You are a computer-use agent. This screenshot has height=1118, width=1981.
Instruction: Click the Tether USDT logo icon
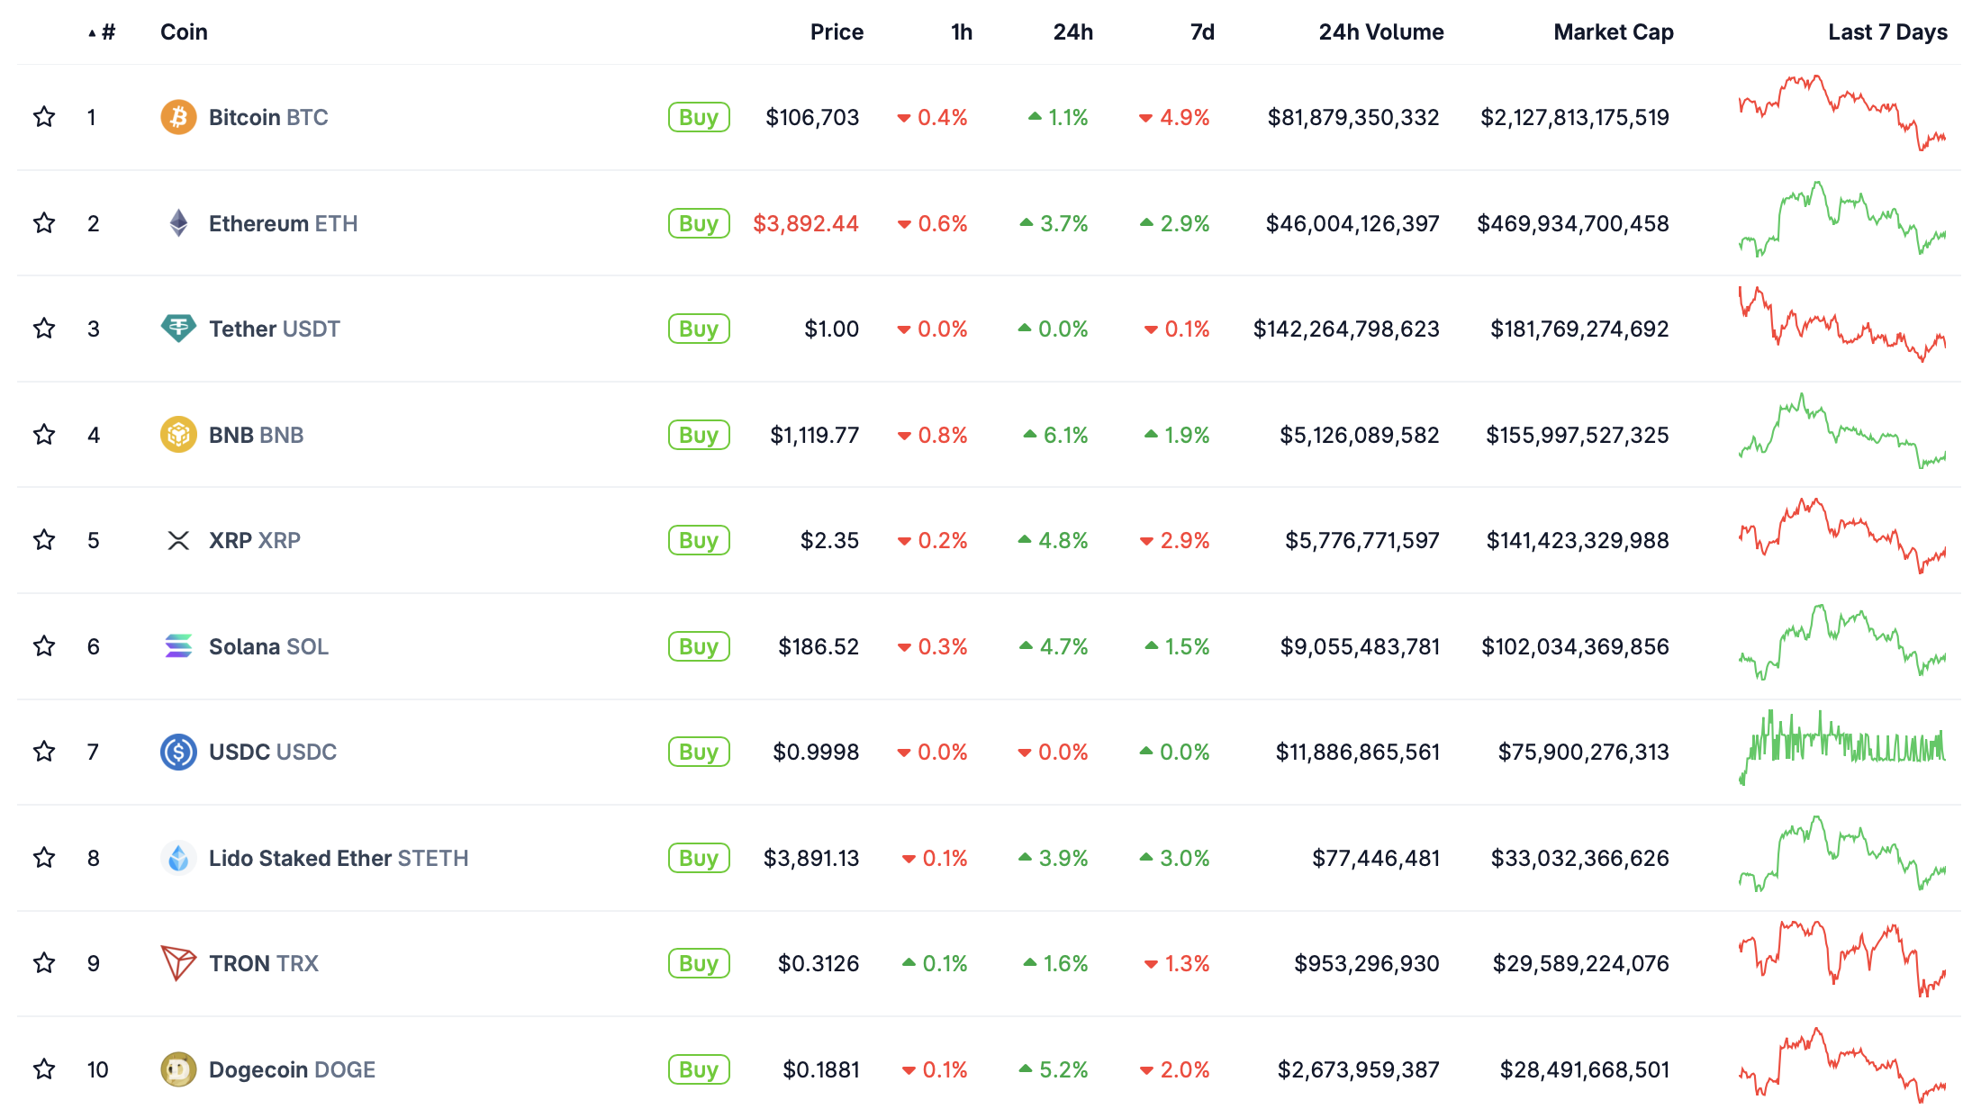pos(178,329)
